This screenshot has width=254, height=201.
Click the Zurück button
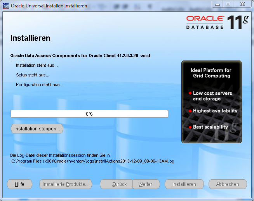pos(116,184)
